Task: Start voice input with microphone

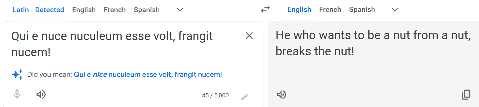Action: (x=17, y=94)
